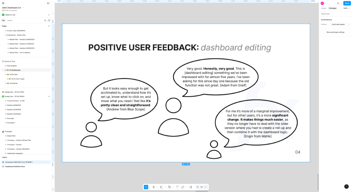Switch to the File tab

coord(3,20)
